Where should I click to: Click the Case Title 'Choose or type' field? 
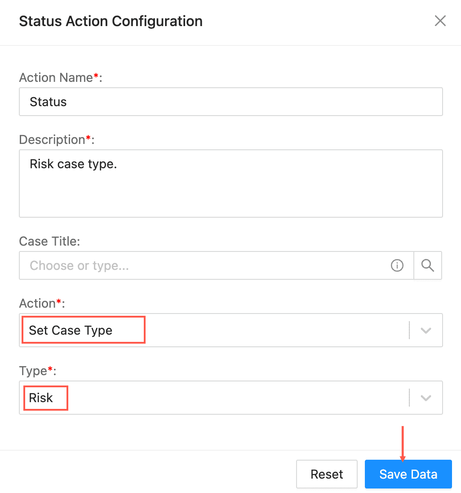207,266
